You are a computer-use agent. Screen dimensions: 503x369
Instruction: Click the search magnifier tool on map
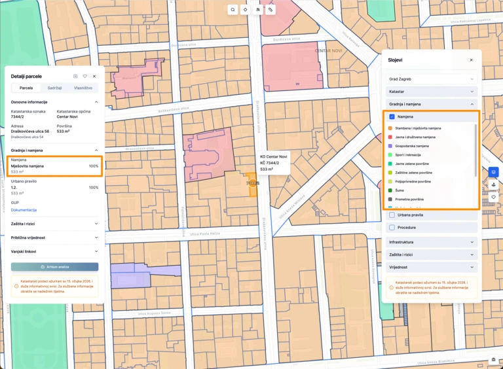pos(233,10)
